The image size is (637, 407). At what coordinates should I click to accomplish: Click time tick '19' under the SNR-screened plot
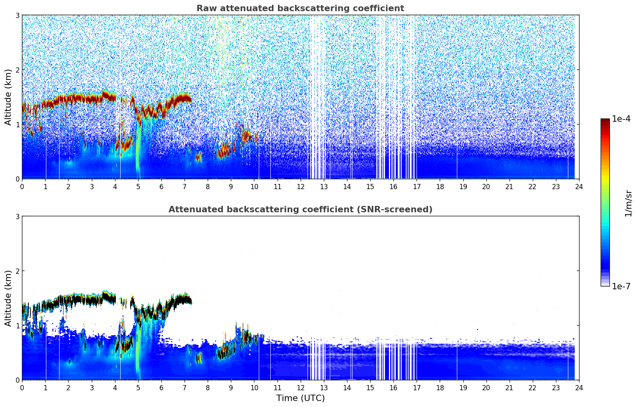point(463,387)
